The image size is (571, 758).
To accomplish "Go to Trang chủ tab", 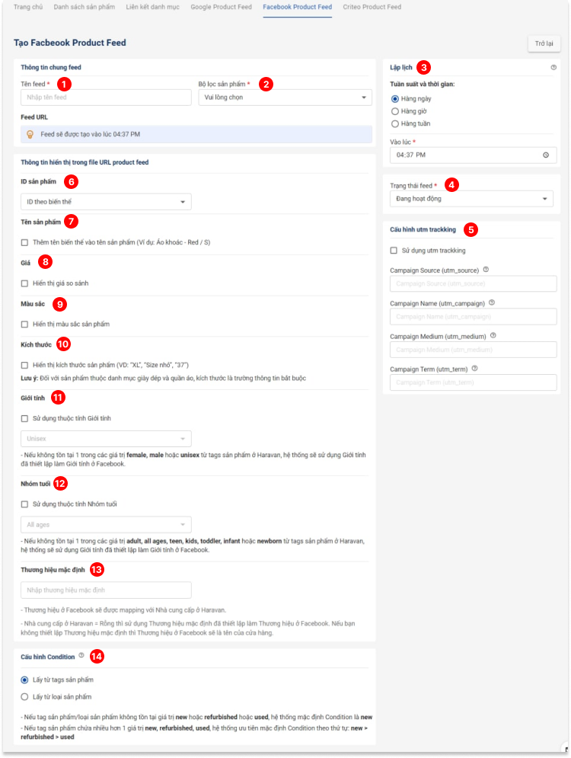I will [28, 8].
